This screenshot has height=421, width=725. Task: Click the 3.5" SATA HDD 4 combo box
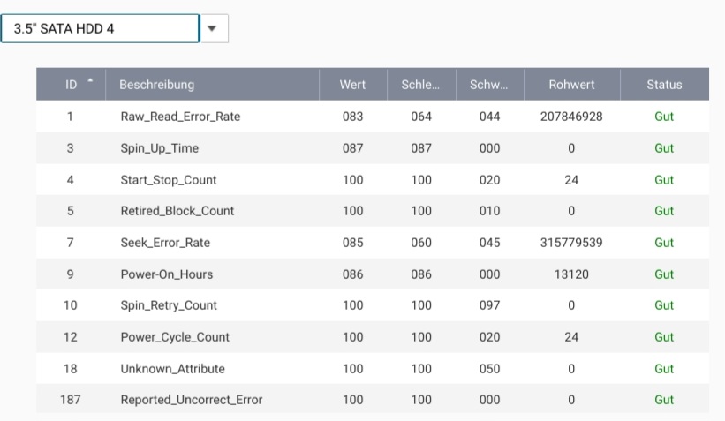[101, 28]
